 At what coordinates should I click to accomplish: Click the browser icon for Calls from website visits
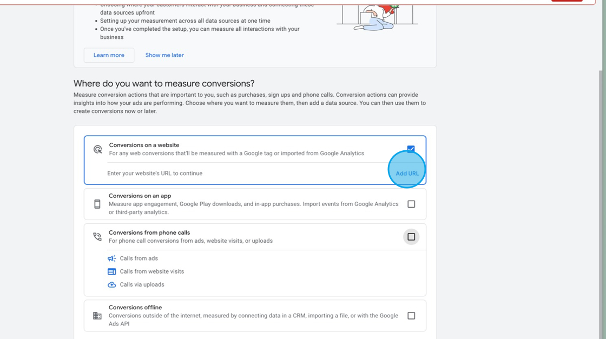click(111, 271)
